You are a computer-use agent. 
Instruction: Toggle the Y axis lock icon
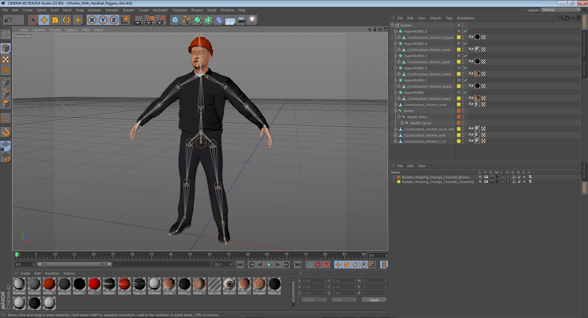[x=103, y=20]
